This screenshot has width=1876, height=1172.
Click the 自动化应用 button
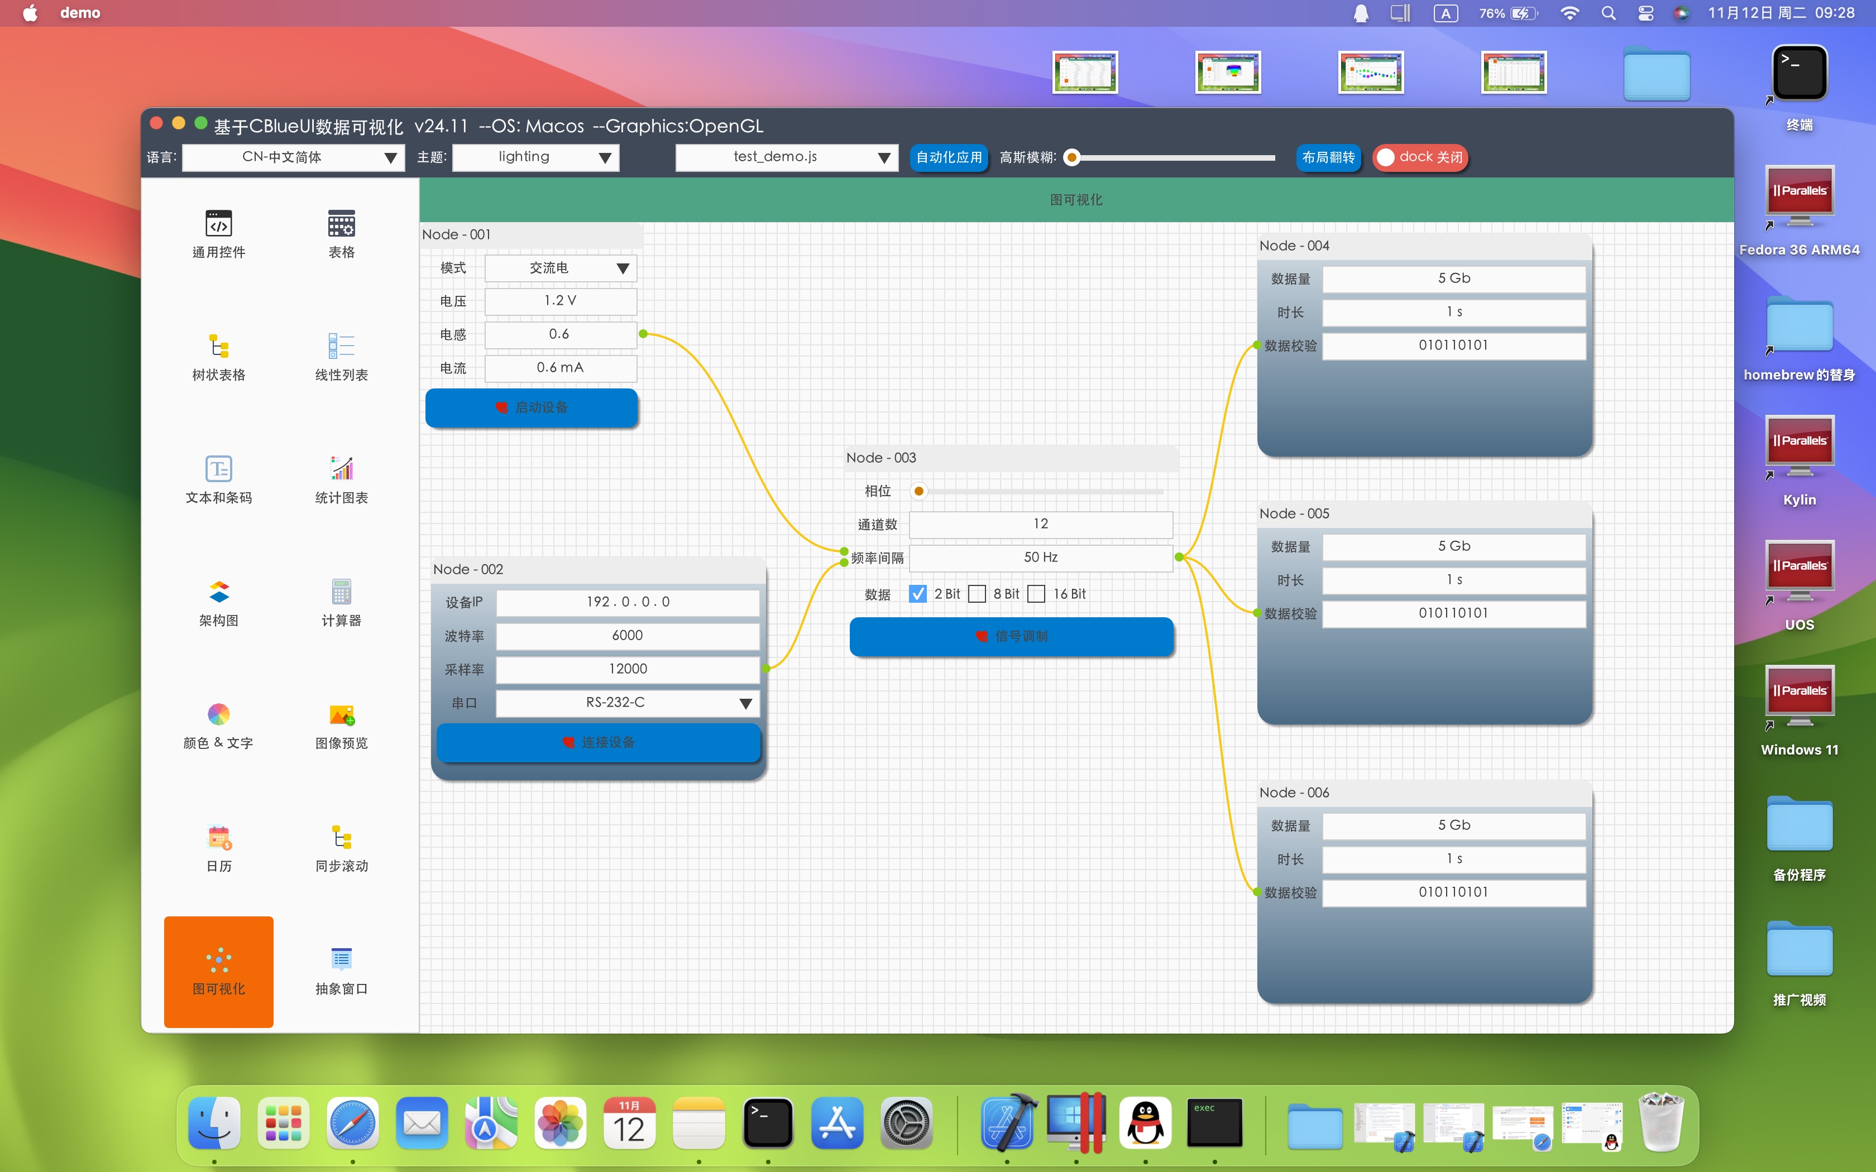pyautogui.click(x=949, y=157)
